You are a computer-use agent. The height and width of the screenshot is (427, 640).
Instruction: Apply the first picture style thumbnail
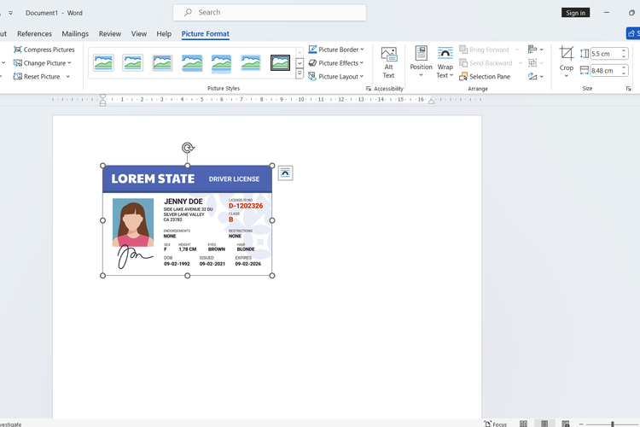click(103, 63)
